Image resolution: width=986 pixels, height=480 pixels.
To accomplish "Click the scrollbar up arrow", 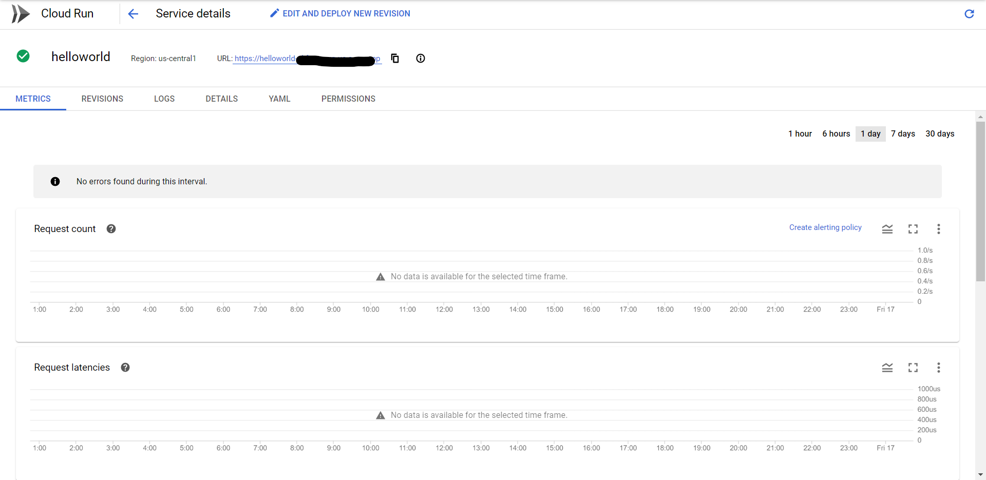I will [980, 117].
